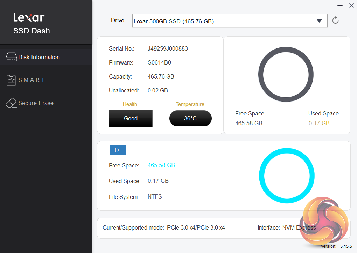Click the gray disk usage ring chart

(286, 74)
